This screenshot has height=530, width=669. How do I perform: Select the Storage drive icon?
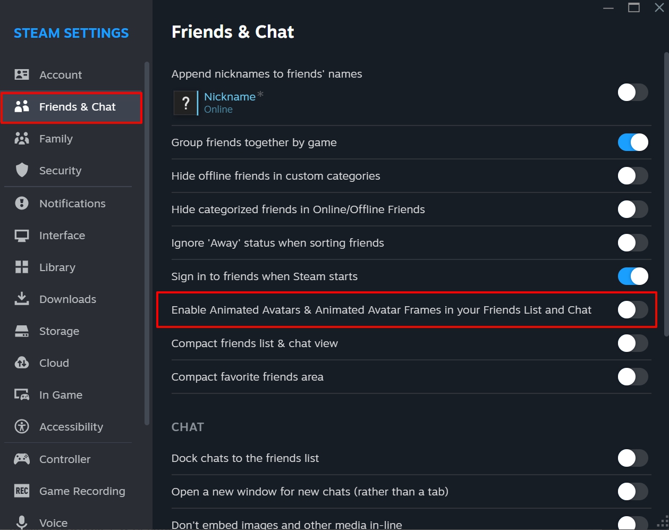coord(22,331)
